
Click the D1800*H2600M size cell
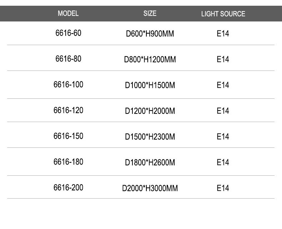tap(150, 162)
